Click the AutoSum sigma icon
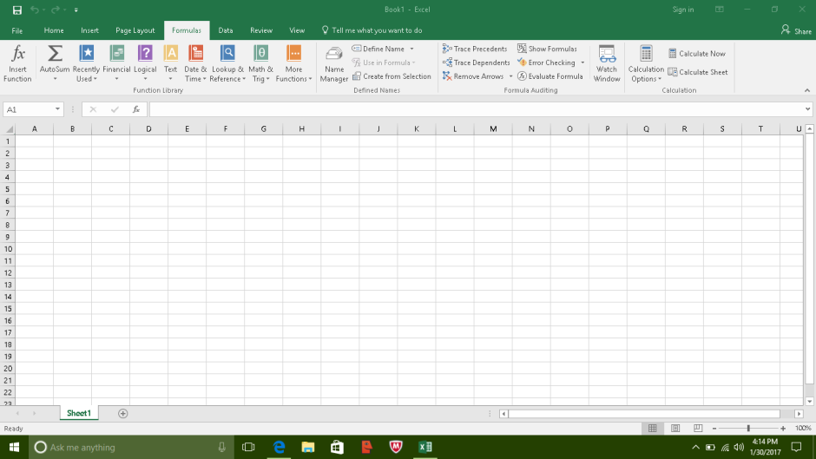Screen dimensions: 816x459 pyautogui.click(x=55, y=54)
